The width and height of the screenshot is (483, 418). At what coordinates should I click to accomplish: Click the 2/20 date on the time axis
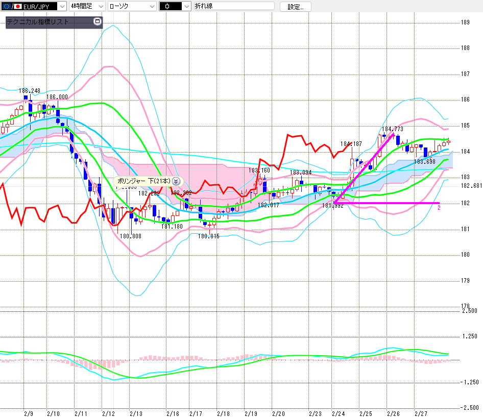278,413
